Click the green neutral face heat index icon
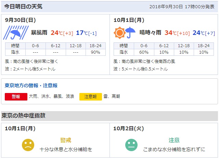The width and height of the screenshot is (219, 159). pos(131,145)
